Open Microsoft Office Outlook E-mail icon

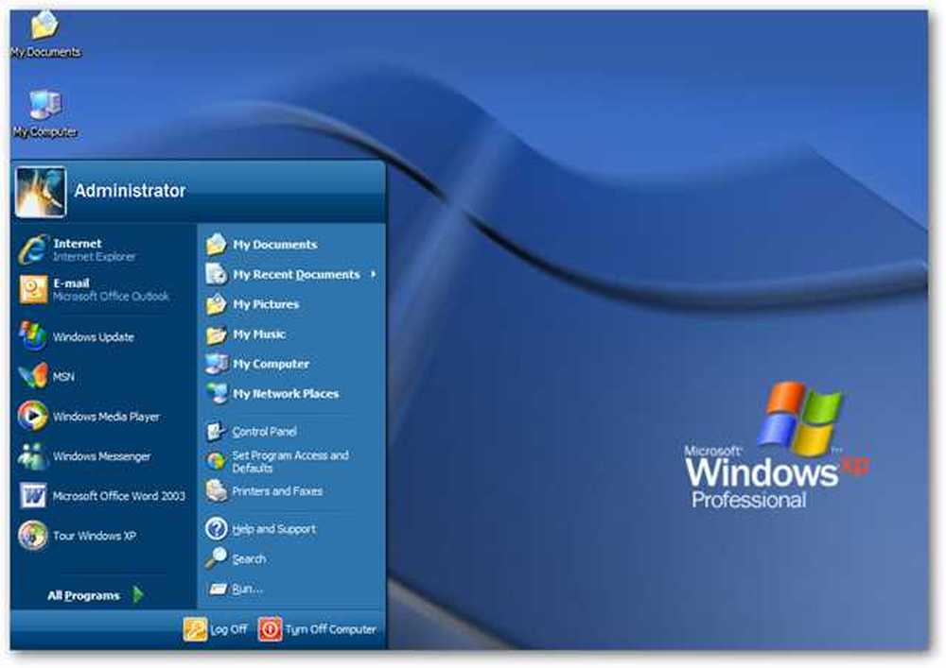tap(32, 289)
